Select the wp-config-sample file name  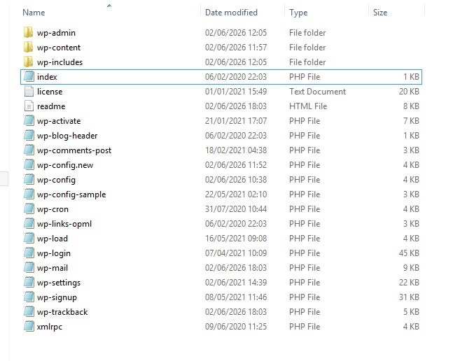tap(71, 194)
